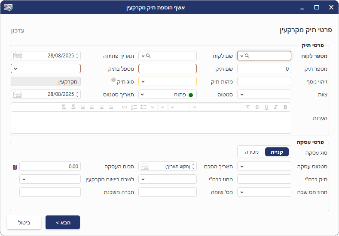Insert a hyperlink using the link icon
The width and height of the screenshot is (339, 236).
tap(124, 107)
